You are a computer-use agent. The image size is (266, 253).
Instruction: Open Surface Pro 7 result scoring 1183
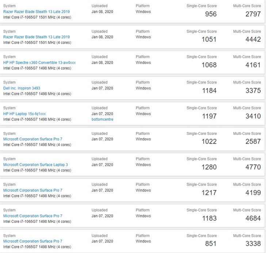click(x=33, y=216)
